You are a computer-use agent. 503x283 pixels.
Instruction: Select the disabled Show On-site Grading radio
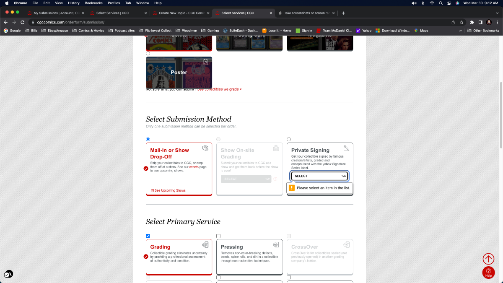pyautogui.click(x=218, y=139)
